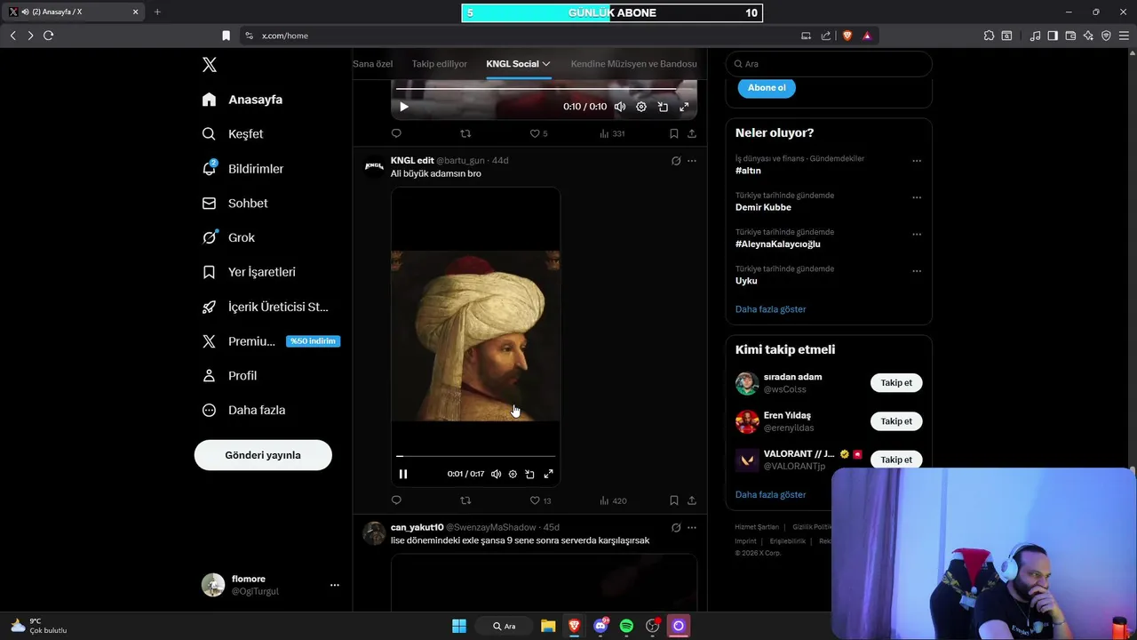
Task: Share the KNGL edit post
Action: tap(692, 500)
